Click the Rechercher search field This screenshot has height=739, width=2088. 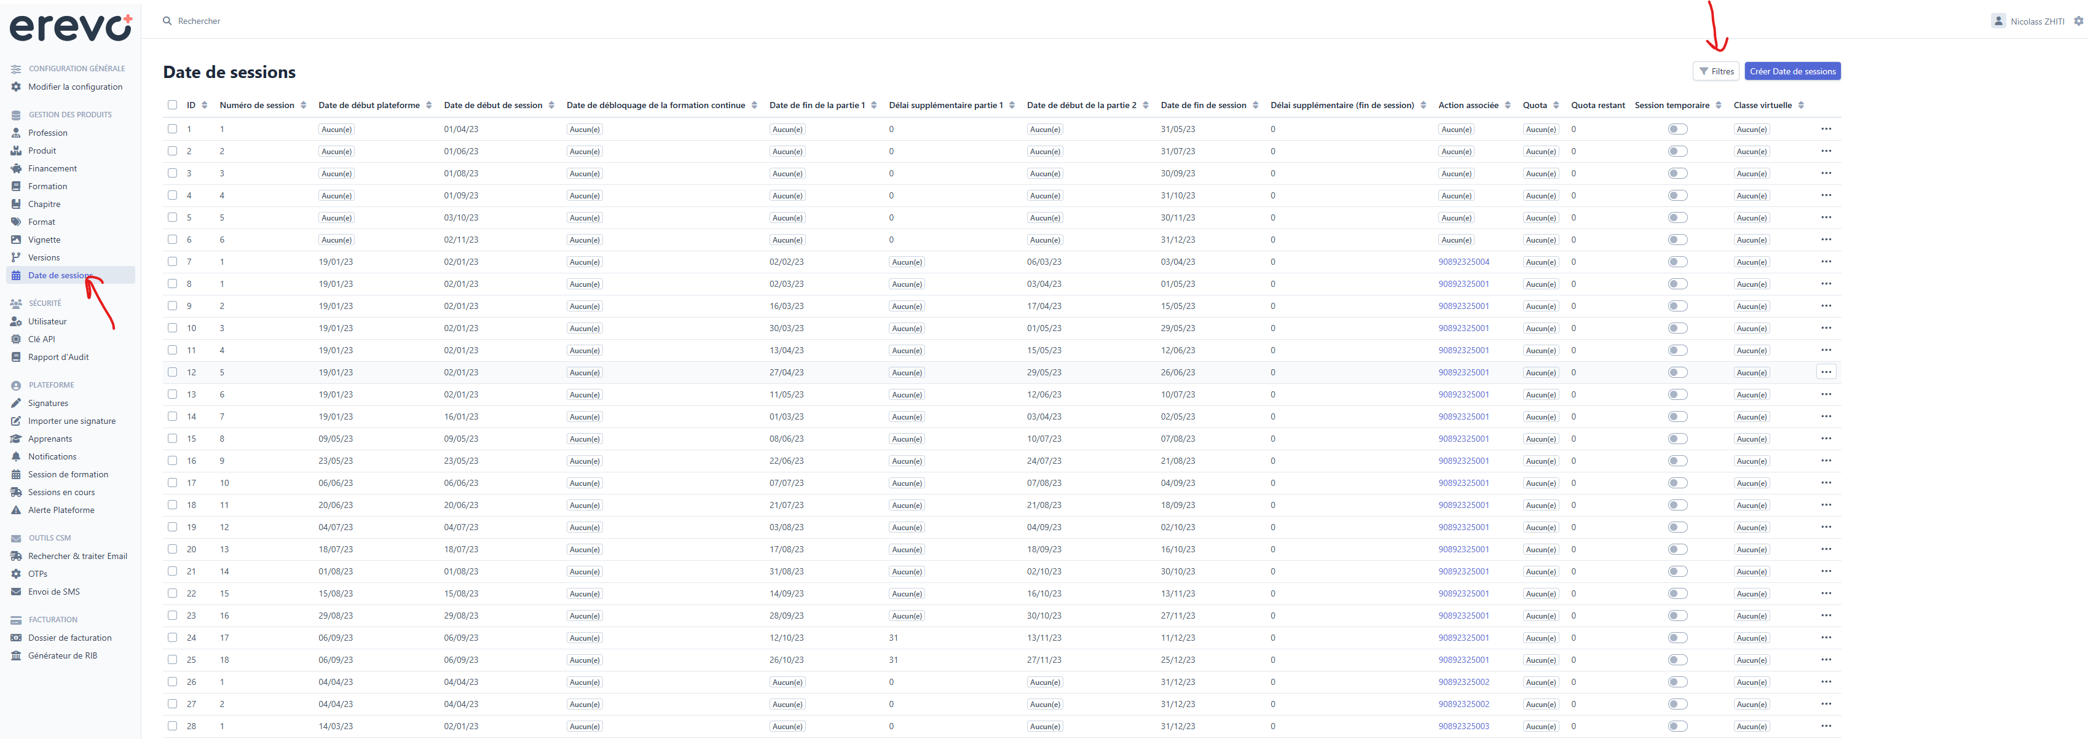tap(199, 21)
